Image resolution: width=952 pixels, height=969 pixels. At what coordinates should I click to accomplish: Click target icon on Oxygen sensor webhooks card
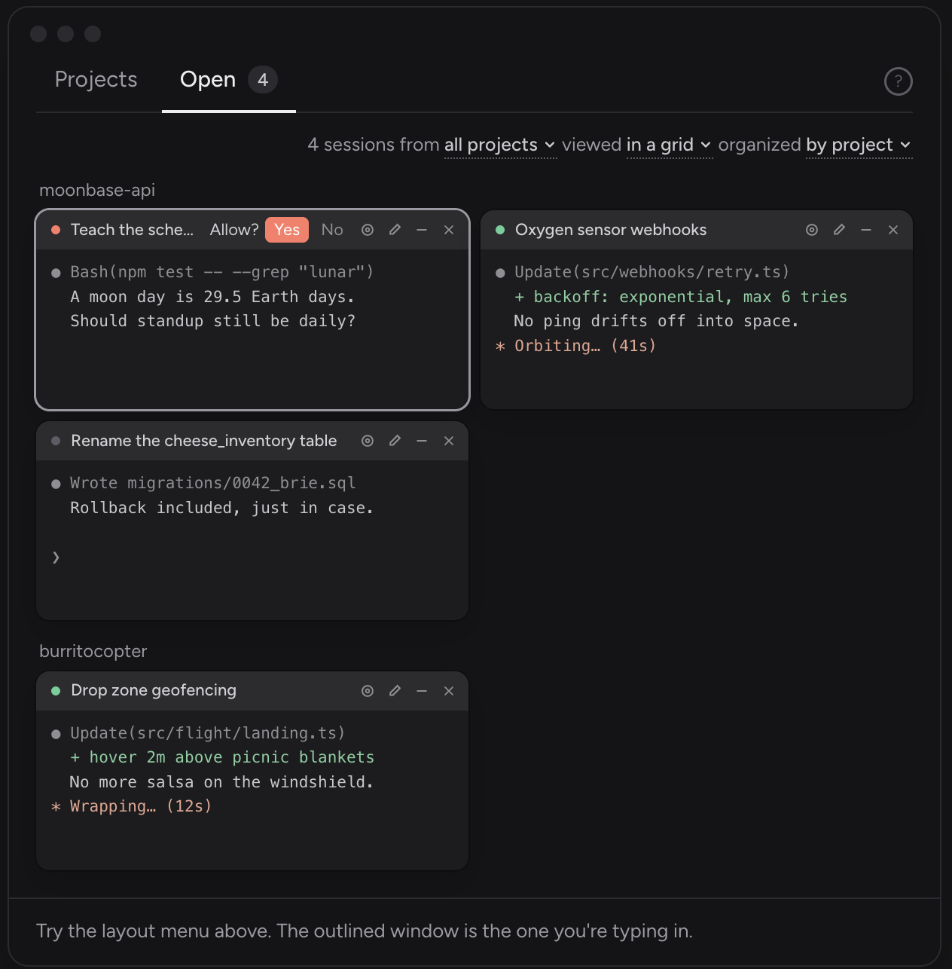[812, 230]
